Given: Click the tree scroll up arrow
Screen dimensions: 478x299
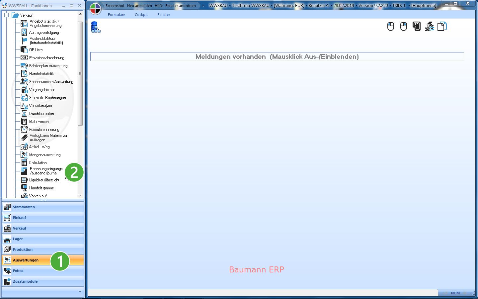Looking at the screenshot, I should (x=80, y=14).
